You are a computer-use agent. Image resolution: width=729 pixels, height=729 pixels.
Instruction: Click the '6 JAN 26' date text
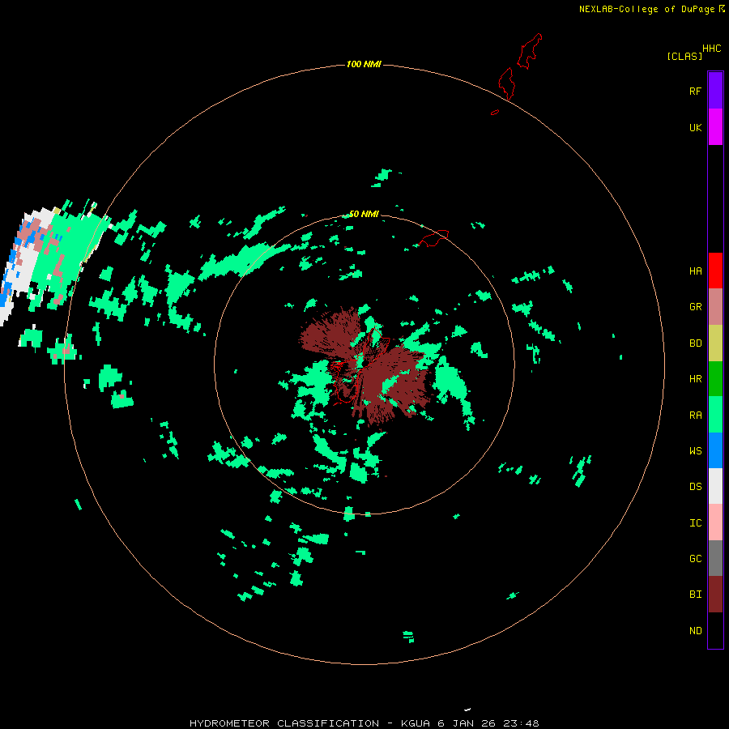pos(467,723)
